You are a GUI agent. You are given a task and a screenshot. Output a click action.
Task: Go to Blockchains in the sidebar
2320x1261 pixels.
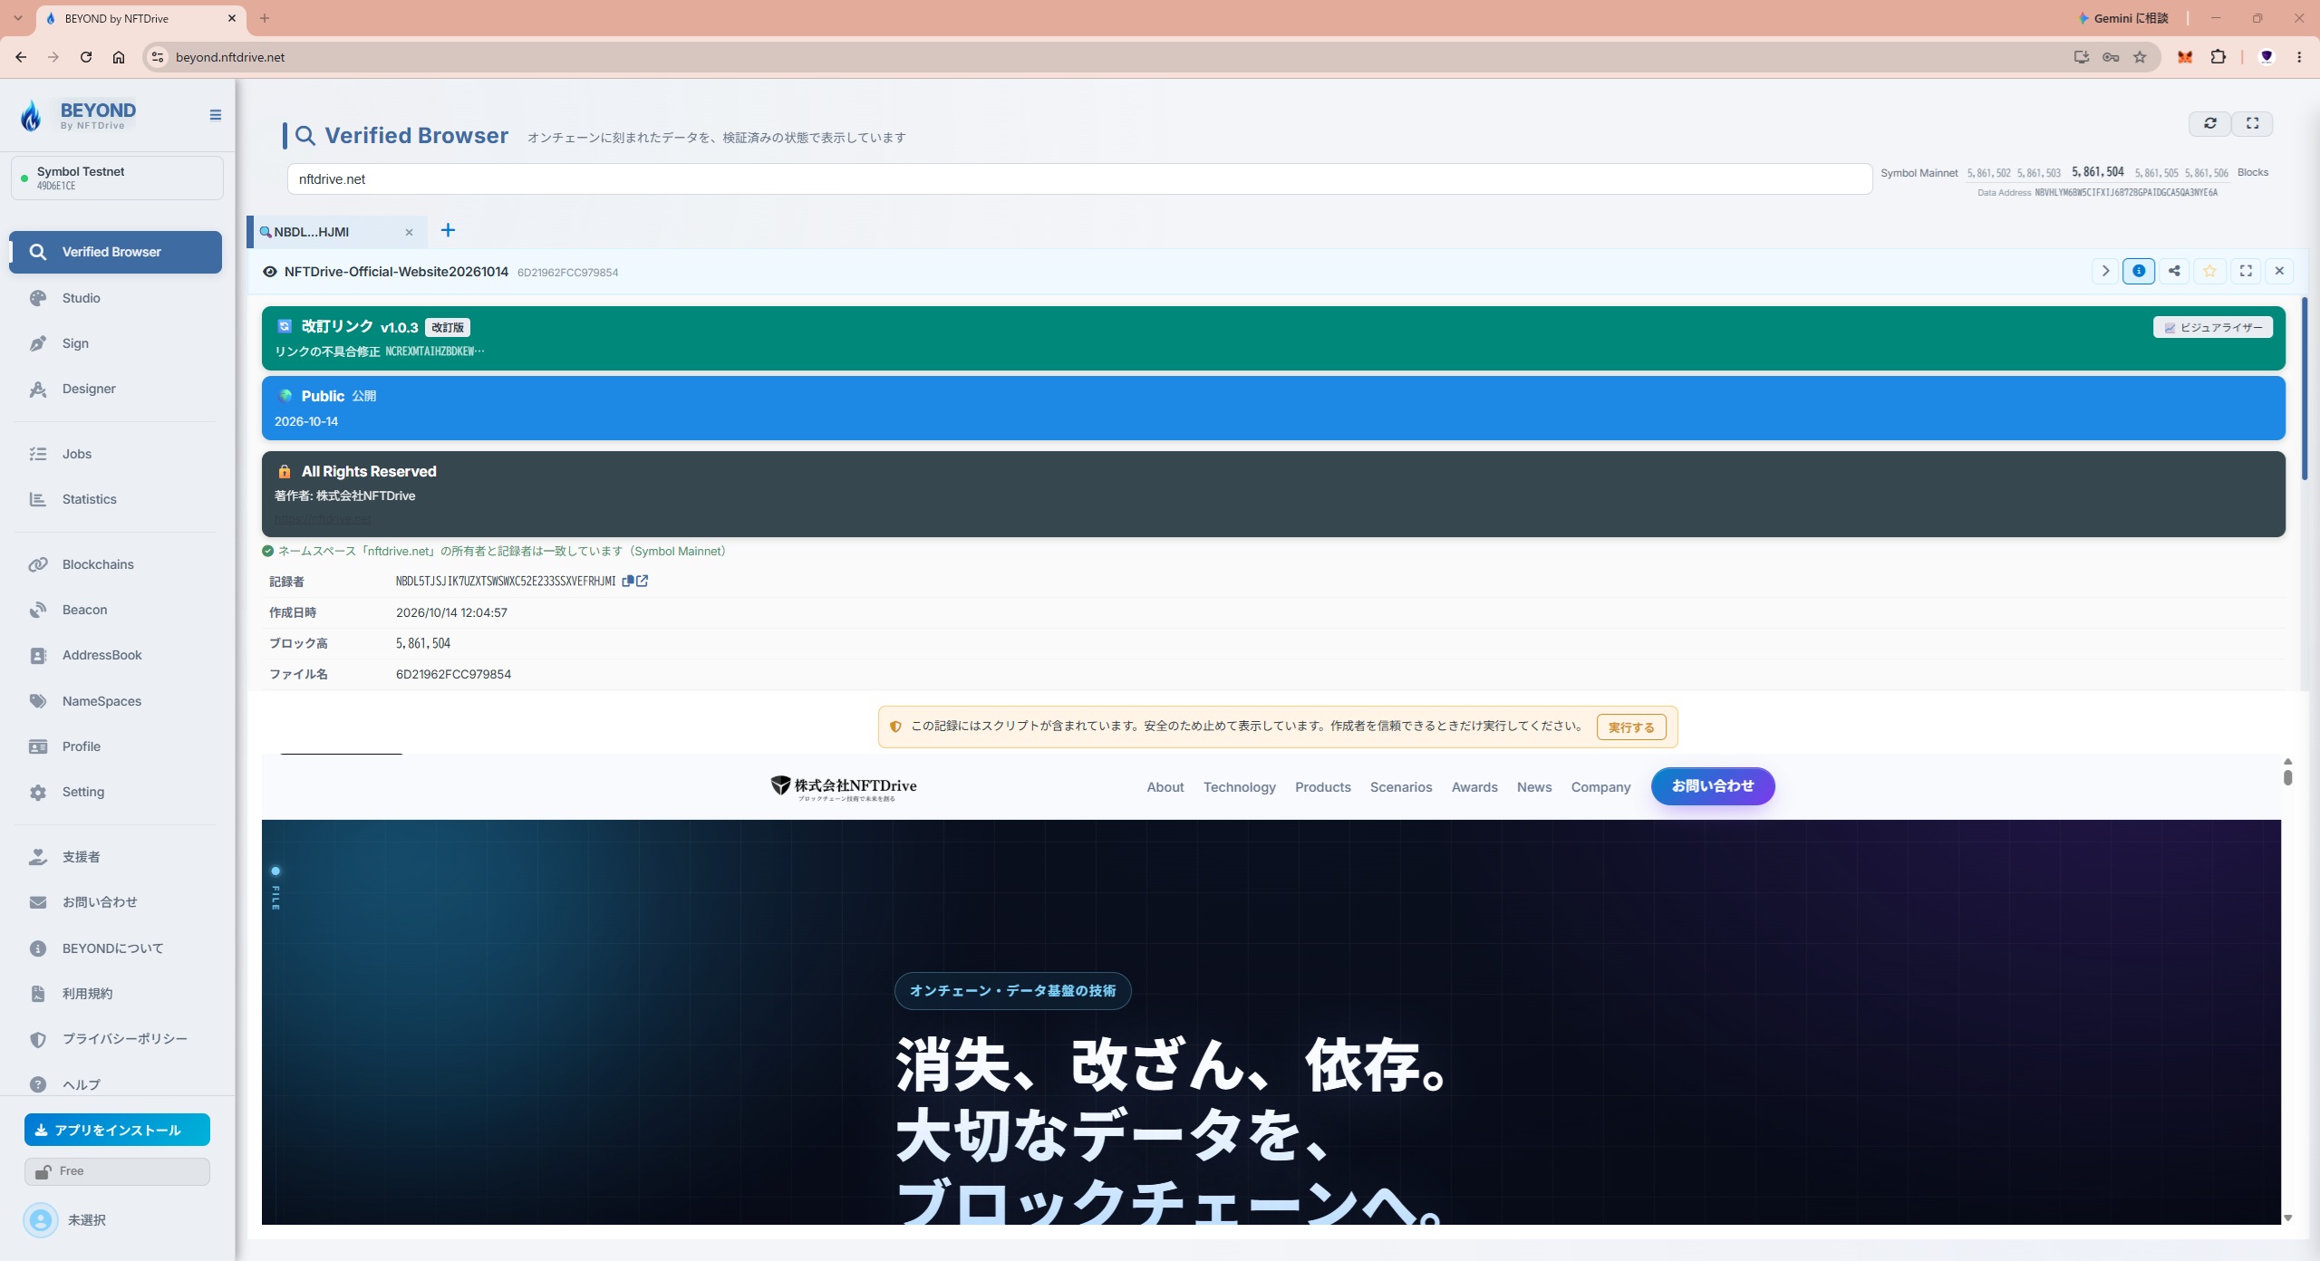115,564
